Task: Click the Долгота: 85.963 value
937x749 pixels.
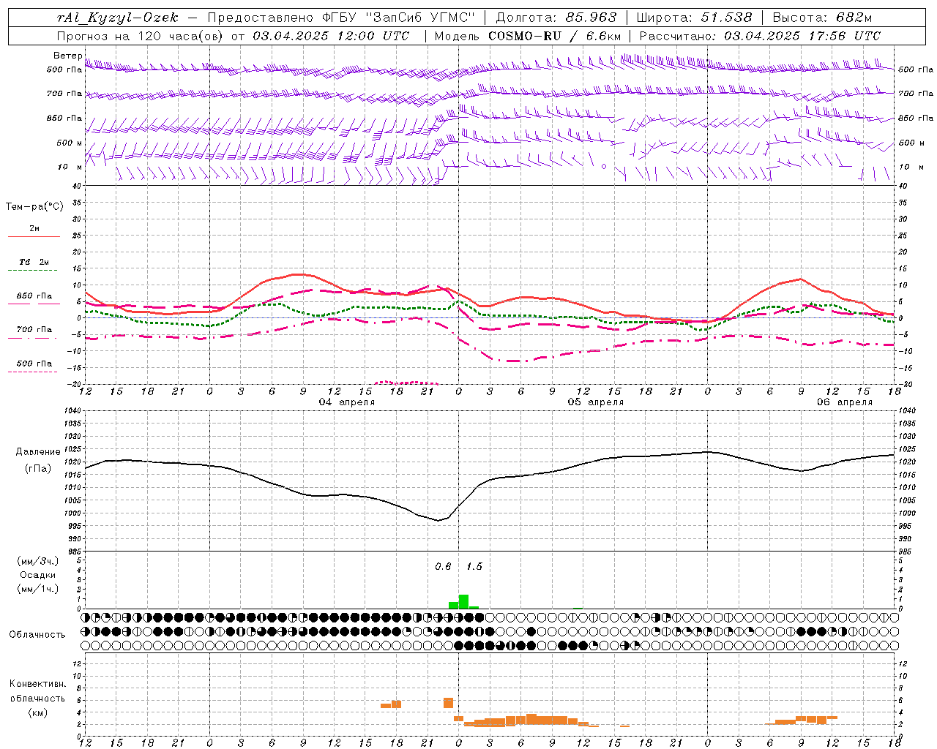Action: 556,18
